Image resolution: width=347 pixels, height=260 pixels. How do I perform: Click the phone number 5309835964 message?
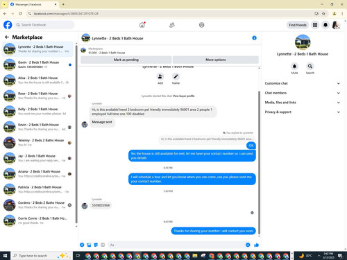101,205
